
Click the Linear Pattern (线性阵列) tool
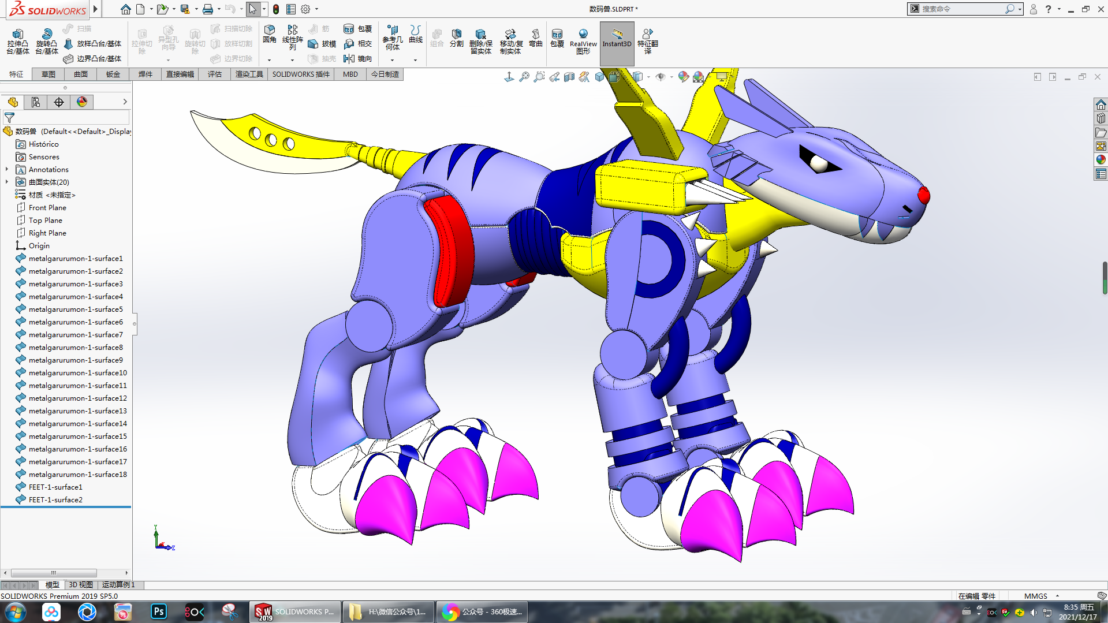click(293, 38)
